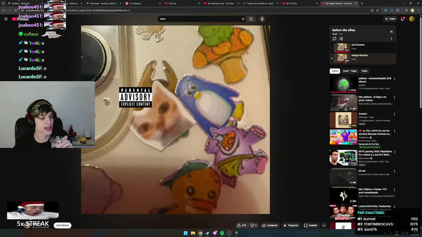
Task: Open options for pabloxo otramasdelpablo video
Action: (394, 79)
